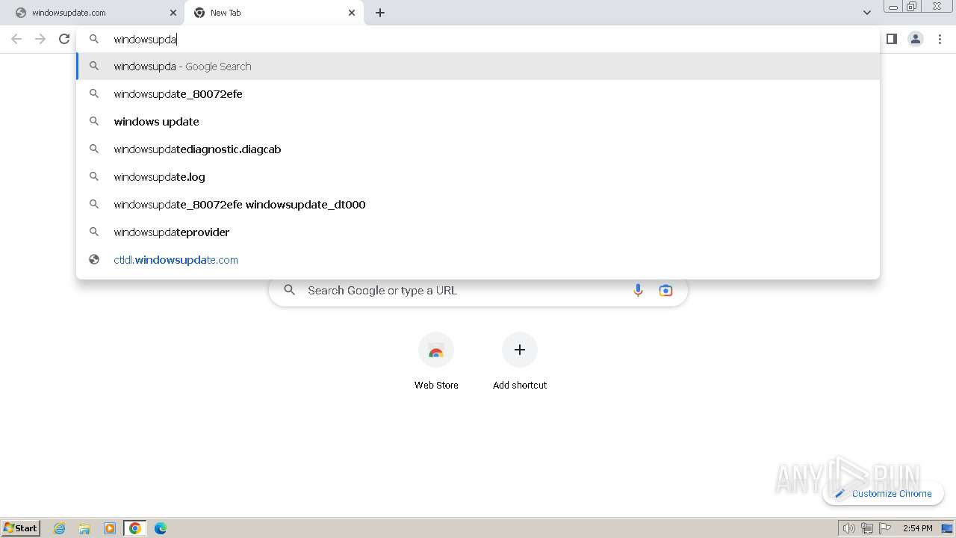Close the windowsupdate.com tab
This screenshot has height=538, width=956.
[173, 13]
